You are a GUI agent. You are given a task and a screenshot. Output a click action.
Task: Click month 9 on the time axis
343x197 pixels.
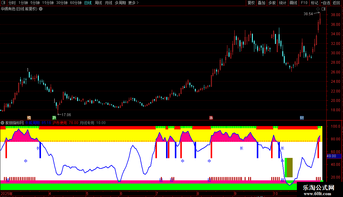coord(235,193)
